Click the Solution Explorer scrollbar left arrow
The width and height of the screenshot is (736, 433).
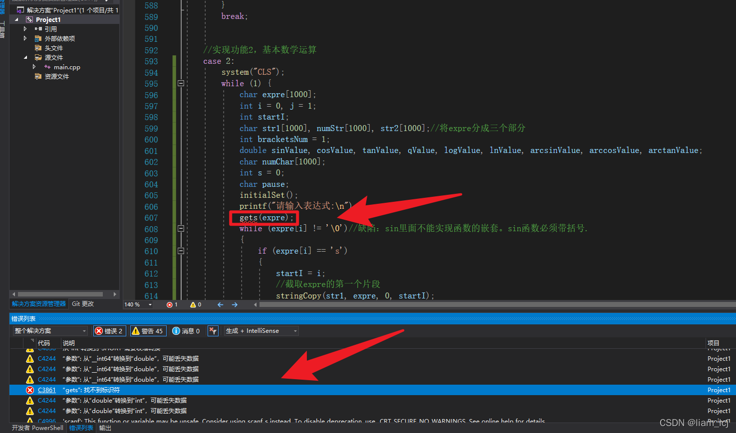coord(13,294)
